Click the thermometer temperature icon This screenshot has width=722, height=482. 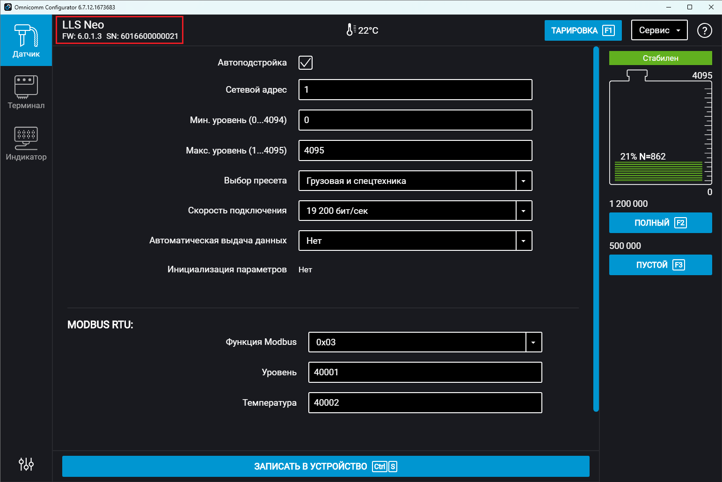coord(350,30)
